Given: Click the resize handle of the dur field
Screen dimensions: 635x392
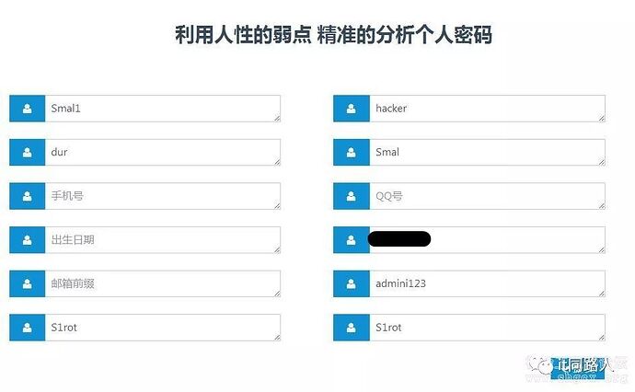Looking at the screenshot, I should [275, 161].
